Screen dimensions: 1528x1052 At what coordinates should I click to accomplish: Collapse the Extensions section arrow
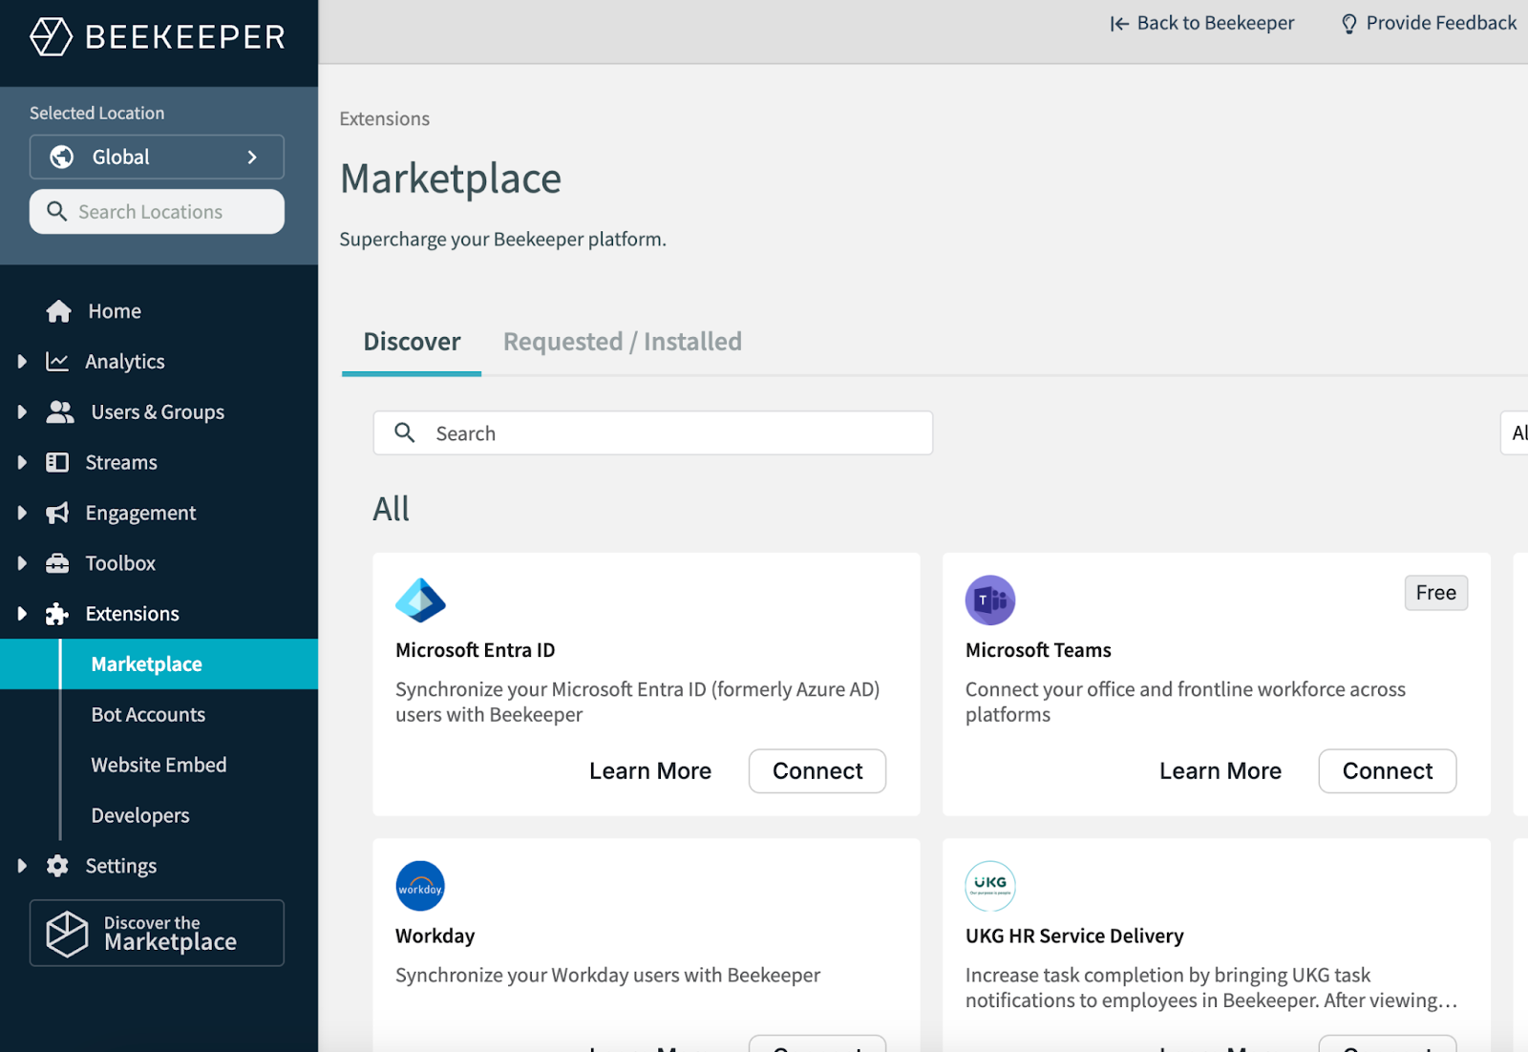(x=22, y=614)
